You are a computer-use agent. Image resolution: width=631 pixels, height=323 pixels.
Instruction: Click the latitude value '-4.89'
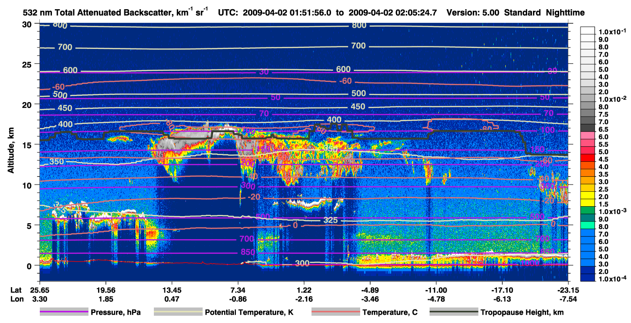[370, 290]
